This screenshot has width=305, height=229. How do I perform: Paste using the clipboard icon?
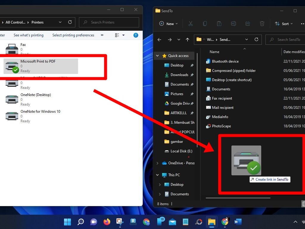point(219,24)
